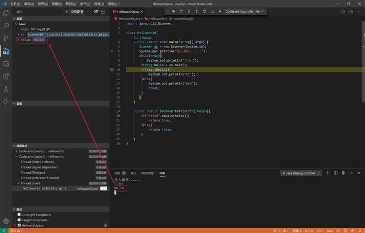
Task: Open the View menu
Action: [56, 4]
